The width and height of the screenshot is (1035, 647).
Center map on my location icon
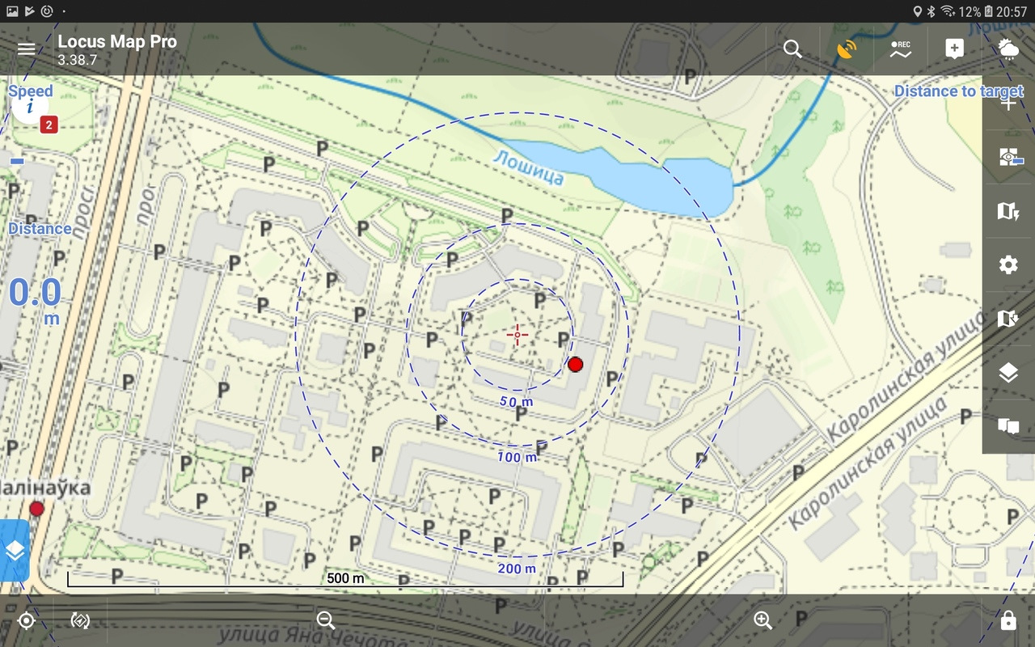tap(27, 620)
